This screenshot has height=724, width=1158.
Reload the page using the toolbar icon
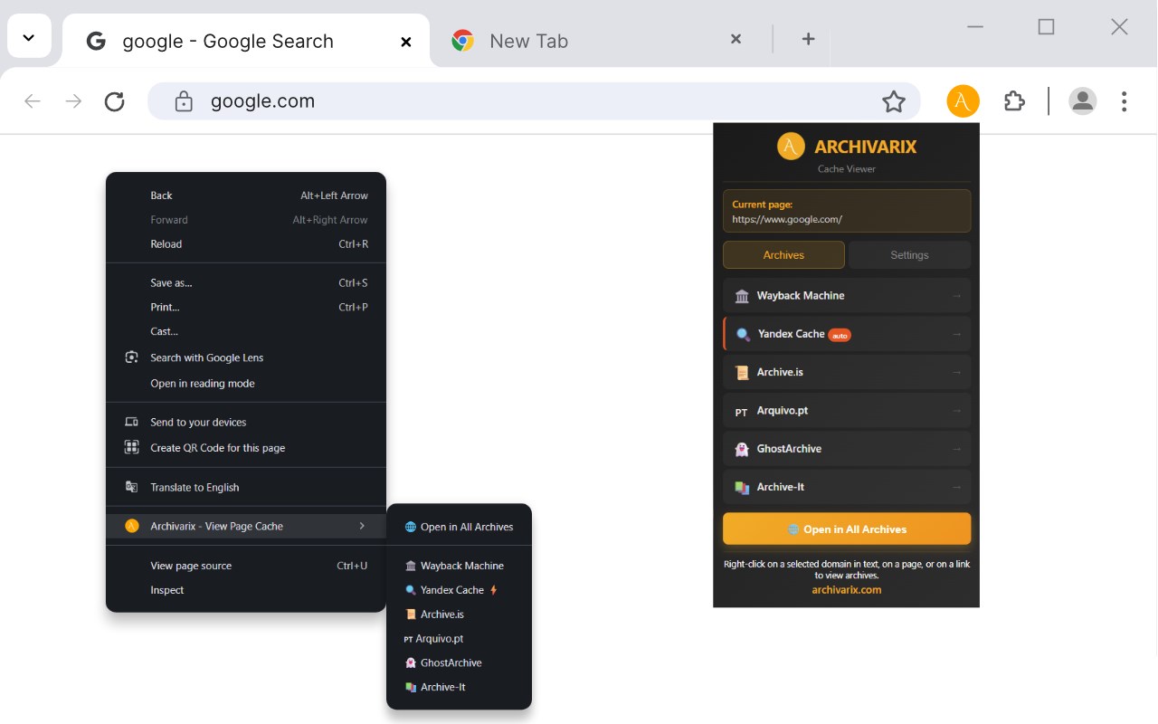pos(115,101)
